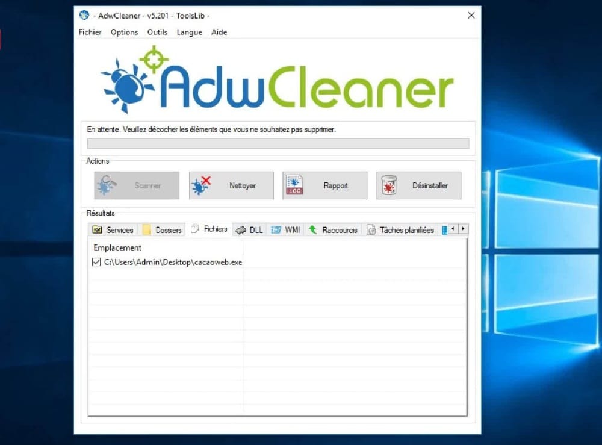Click the partially hidden tab icon after Tâches planifiées
The height and width of the screenshot is (445, 602).
tap(444, 230)
